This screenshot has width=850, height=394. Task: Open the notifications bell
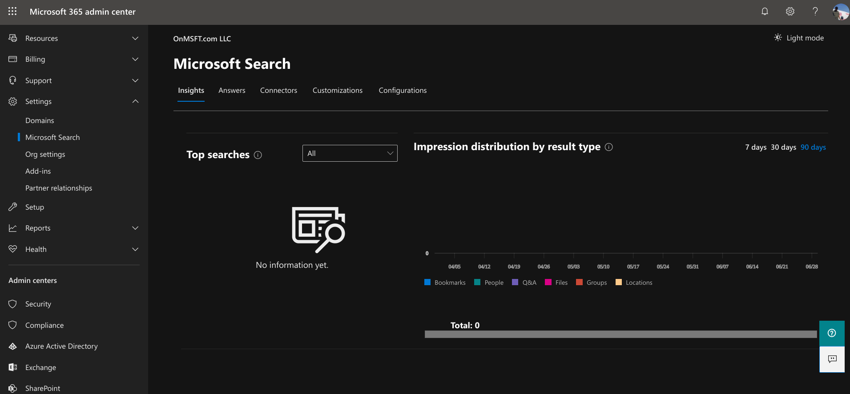coord(765,12)
